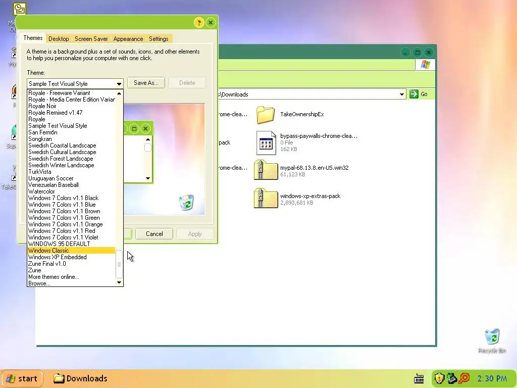Click the Windows flag logo in Explorer toolbar
Screen dimensions: 517x388
(425, 64)
